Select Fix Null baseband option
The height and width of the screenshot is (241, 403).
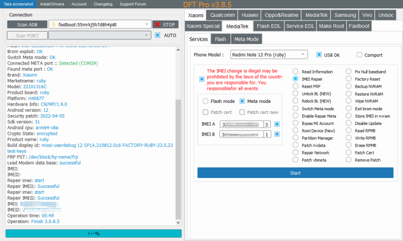click(x=348, y=71)
